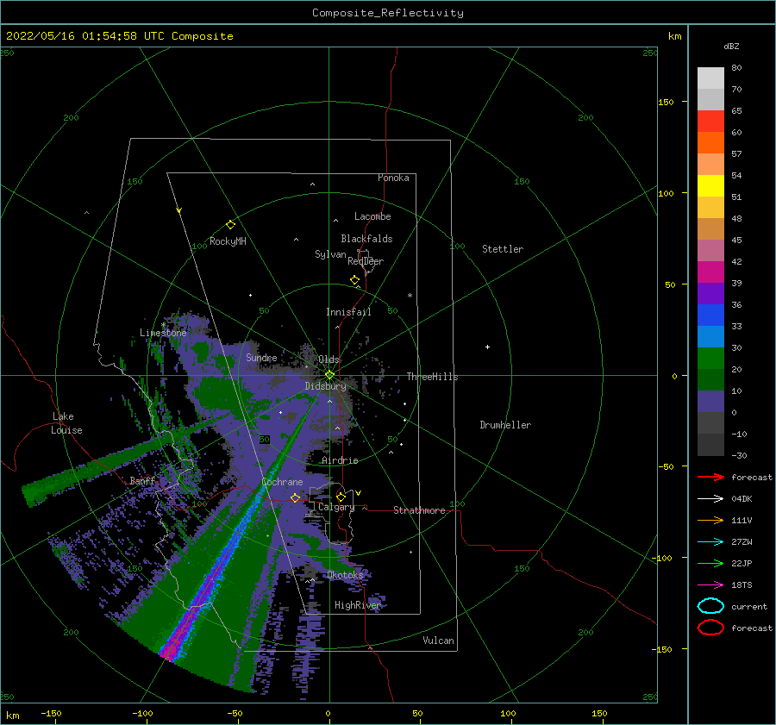
Task: Click the Sundre town label
Action: tap(261, 357)
